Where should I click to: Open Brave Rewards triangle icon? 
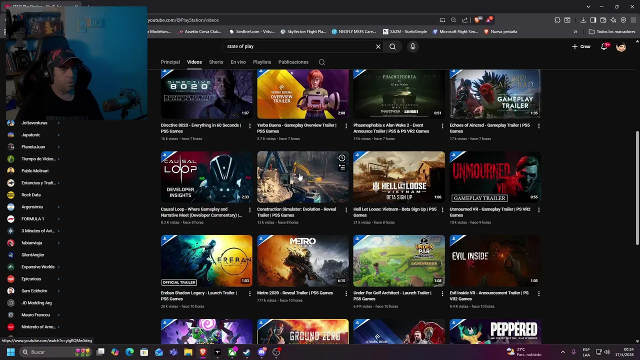[488, 20]
